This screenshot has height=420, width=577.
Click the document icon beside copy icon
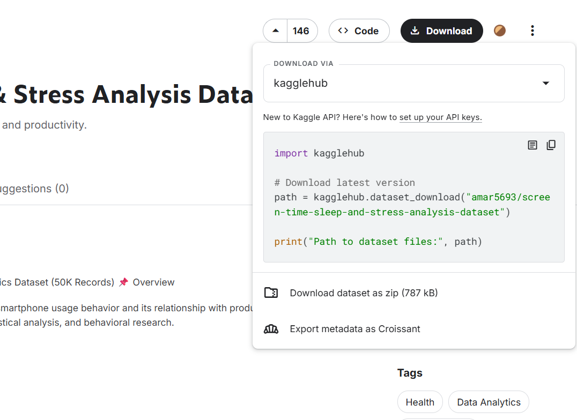[x=532, y=145]
